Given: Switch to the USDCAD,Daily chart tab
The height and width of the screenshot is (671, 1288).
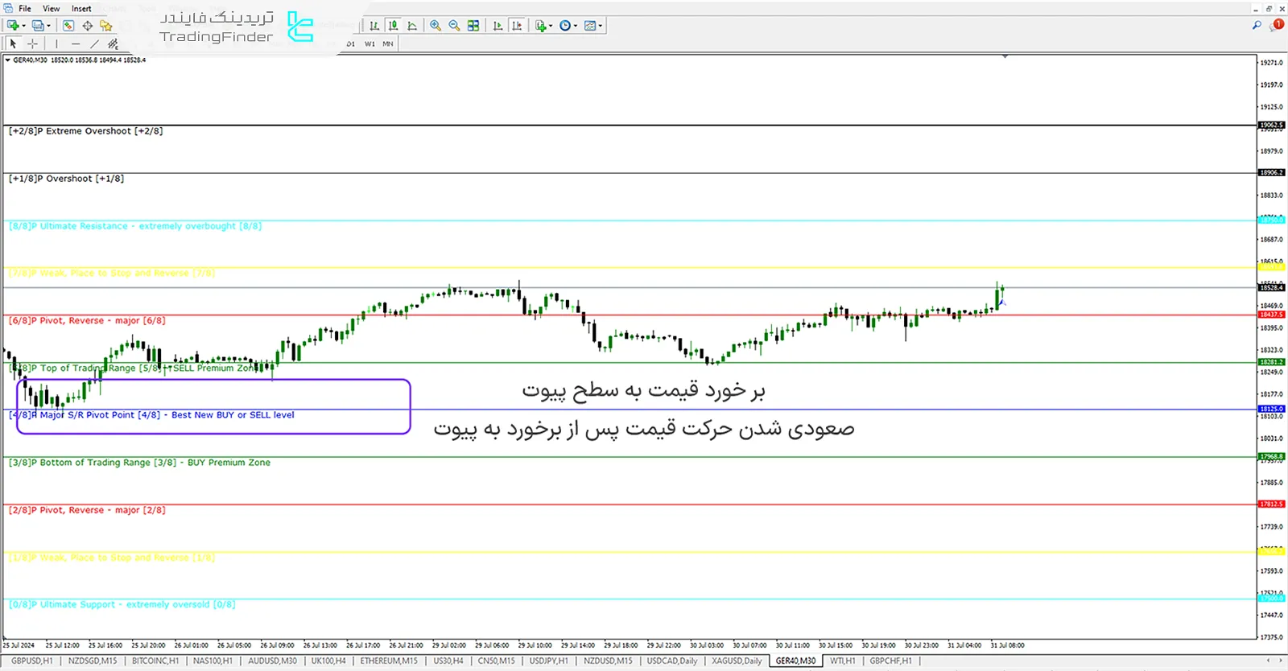Looking at the screenshot, I should pos(672,661).
